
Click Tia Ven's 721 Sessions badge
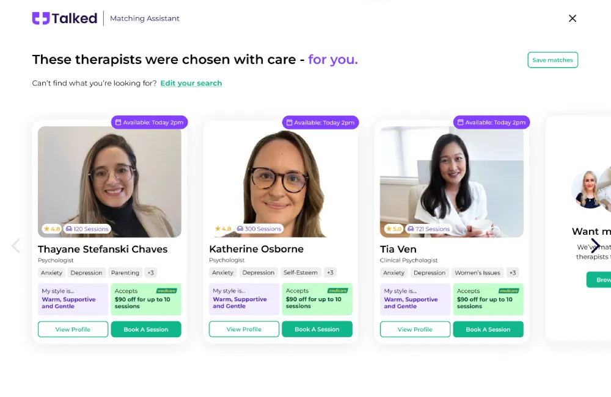pyautogui.click(x=429, y=229)
